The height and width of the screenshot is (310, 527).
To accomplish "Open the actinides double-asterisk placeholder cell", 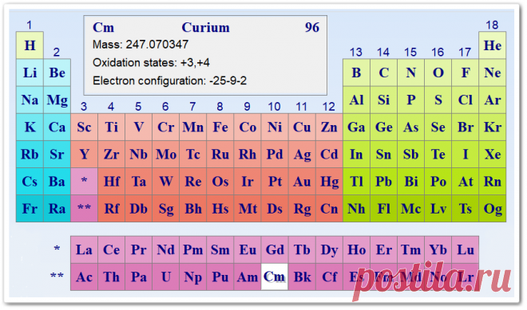I will pos(84,209).
